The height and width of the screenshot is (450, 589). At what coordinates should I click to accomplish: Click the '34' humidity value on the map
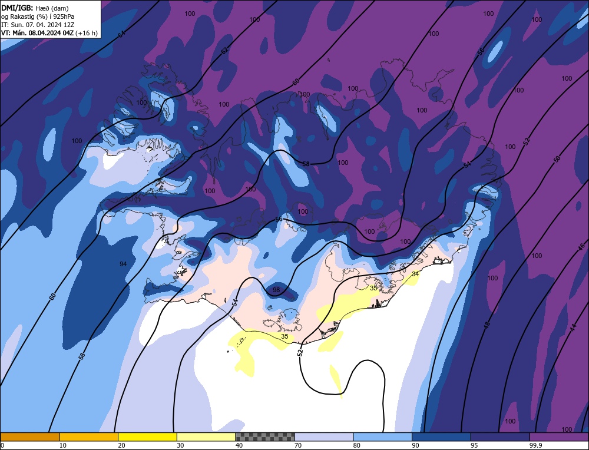[415, 274]
